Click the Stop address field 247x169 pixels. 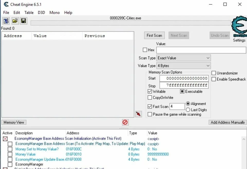click(184, 85)
